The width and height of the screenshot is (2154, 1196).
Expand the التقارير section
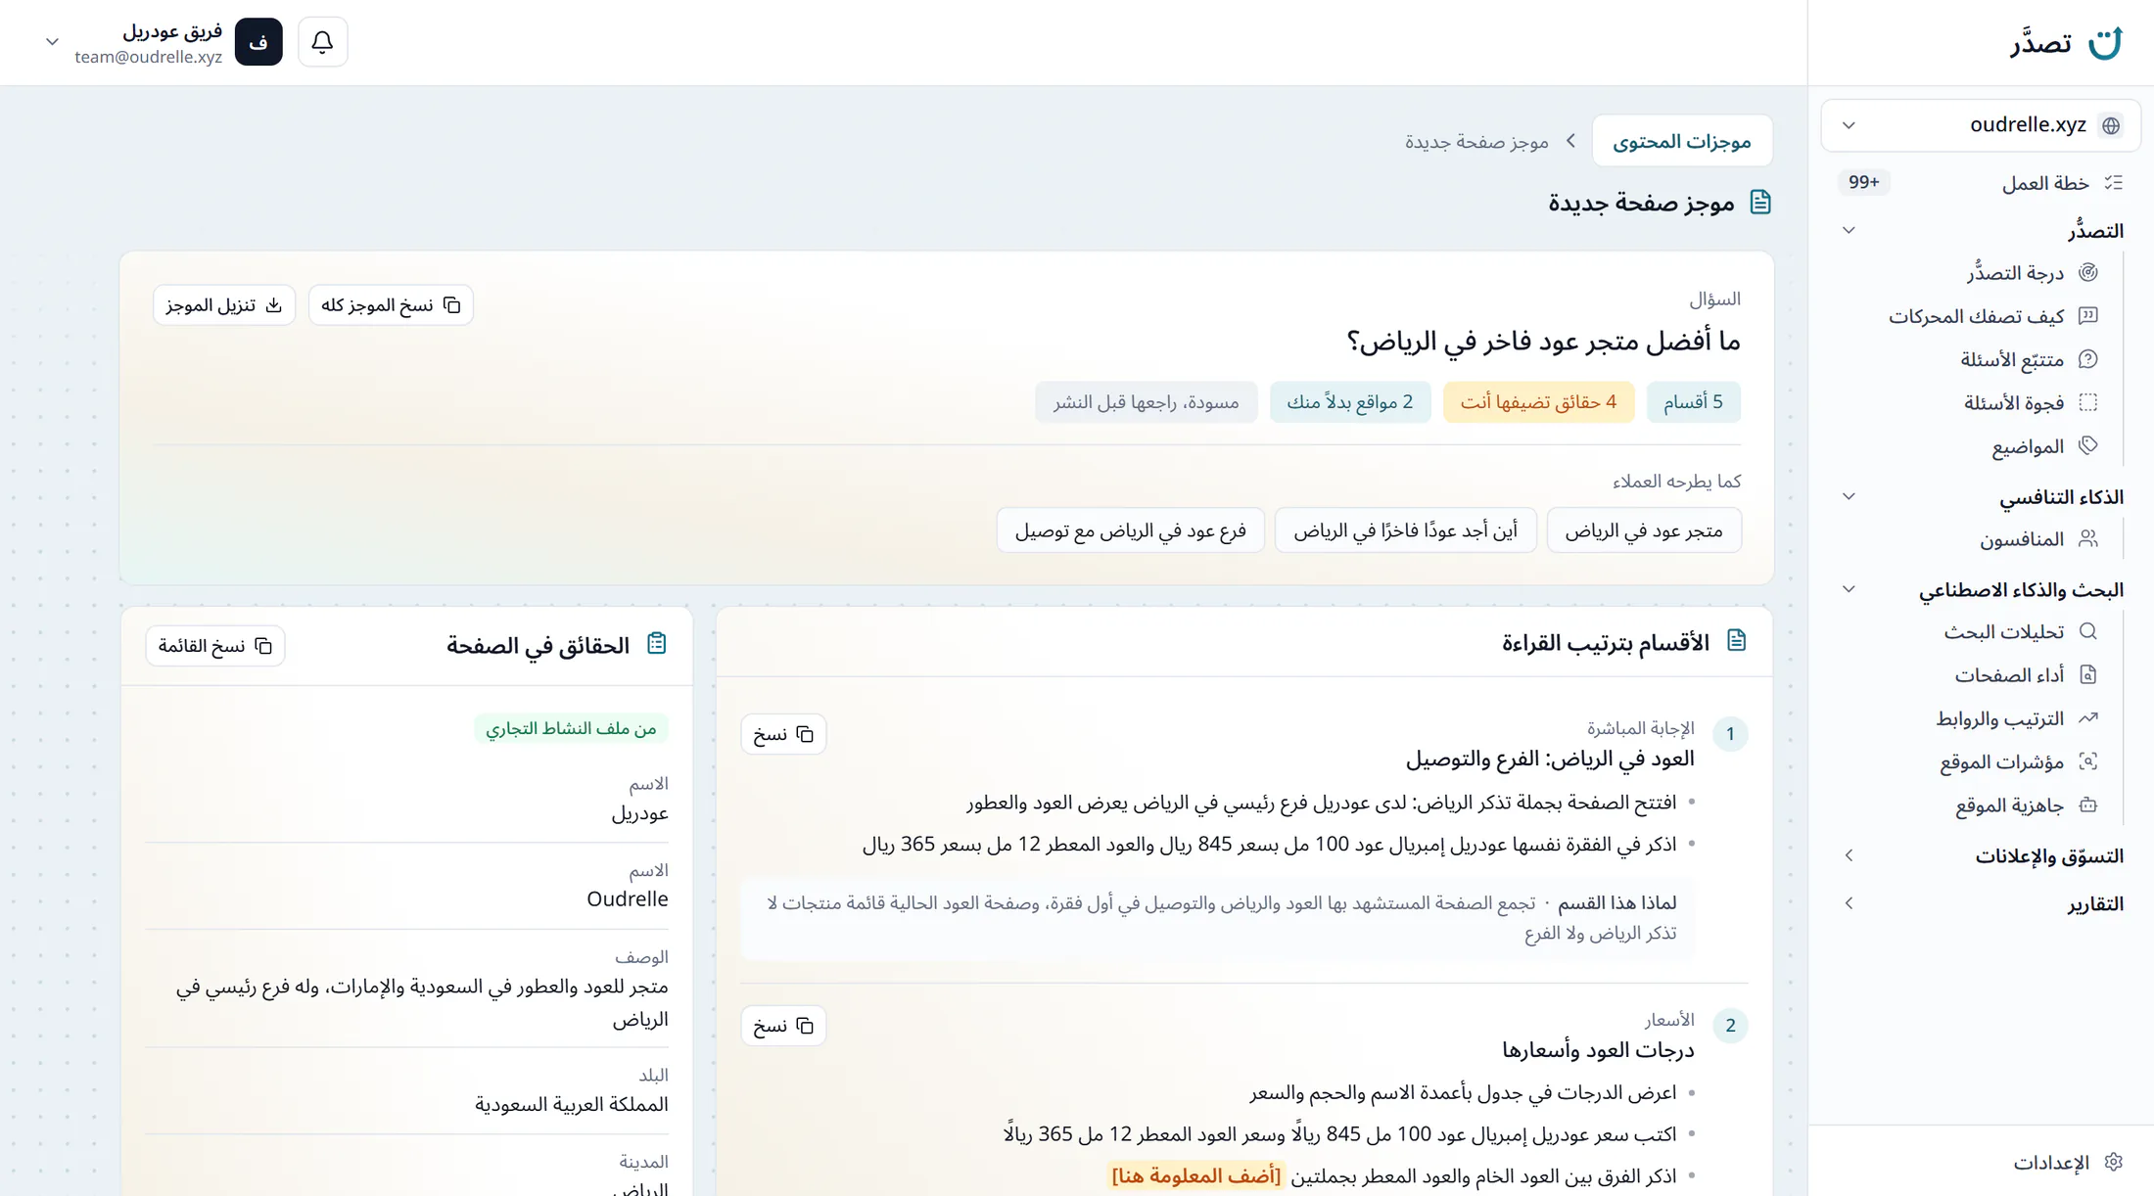pyautogui.click(x=1849, y=903)
